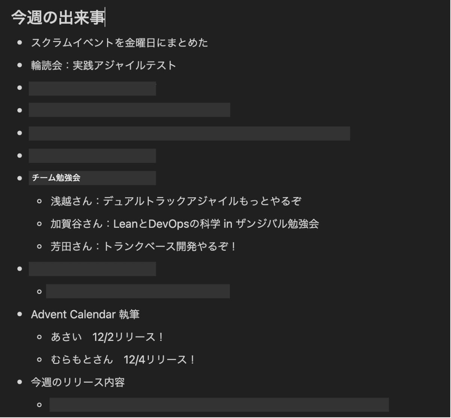The width and height of the screenshot is (451, 418).
Task: Click the hollow bullet before むらもとさん
Action: pyautogui.click(x=39, y=360)
